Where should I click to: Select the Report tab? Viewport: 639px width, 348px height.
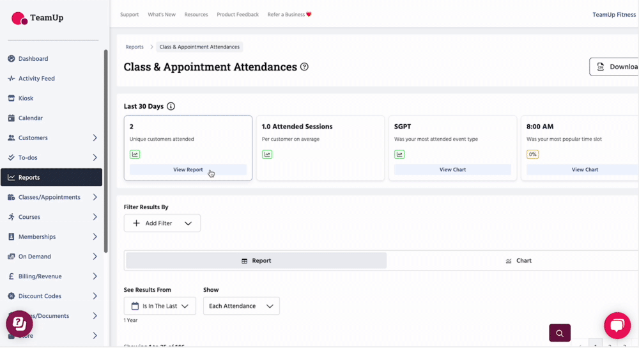coord(256,260)
